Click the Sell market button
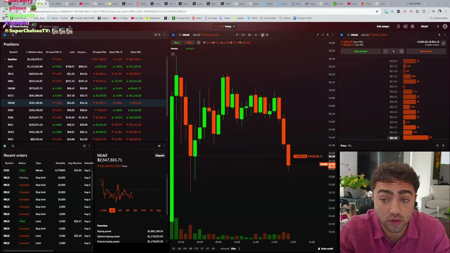Image resolution: width=450 pixels, height=253 pixels. click(426, 51)
